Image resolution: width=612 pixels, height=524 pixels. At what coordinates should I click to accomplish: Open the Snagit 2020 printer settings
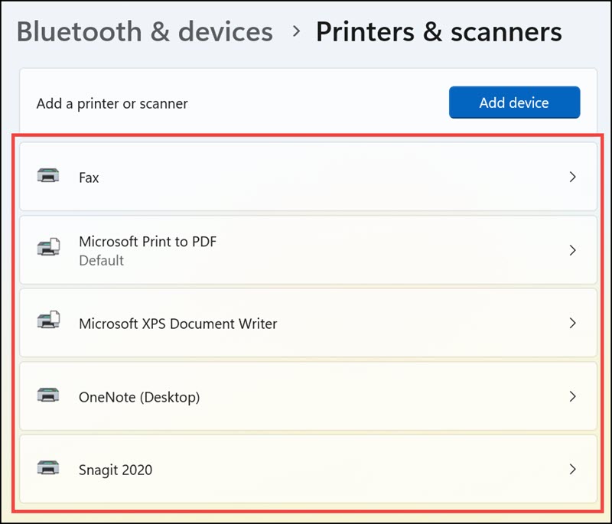(x=306, y=470)
